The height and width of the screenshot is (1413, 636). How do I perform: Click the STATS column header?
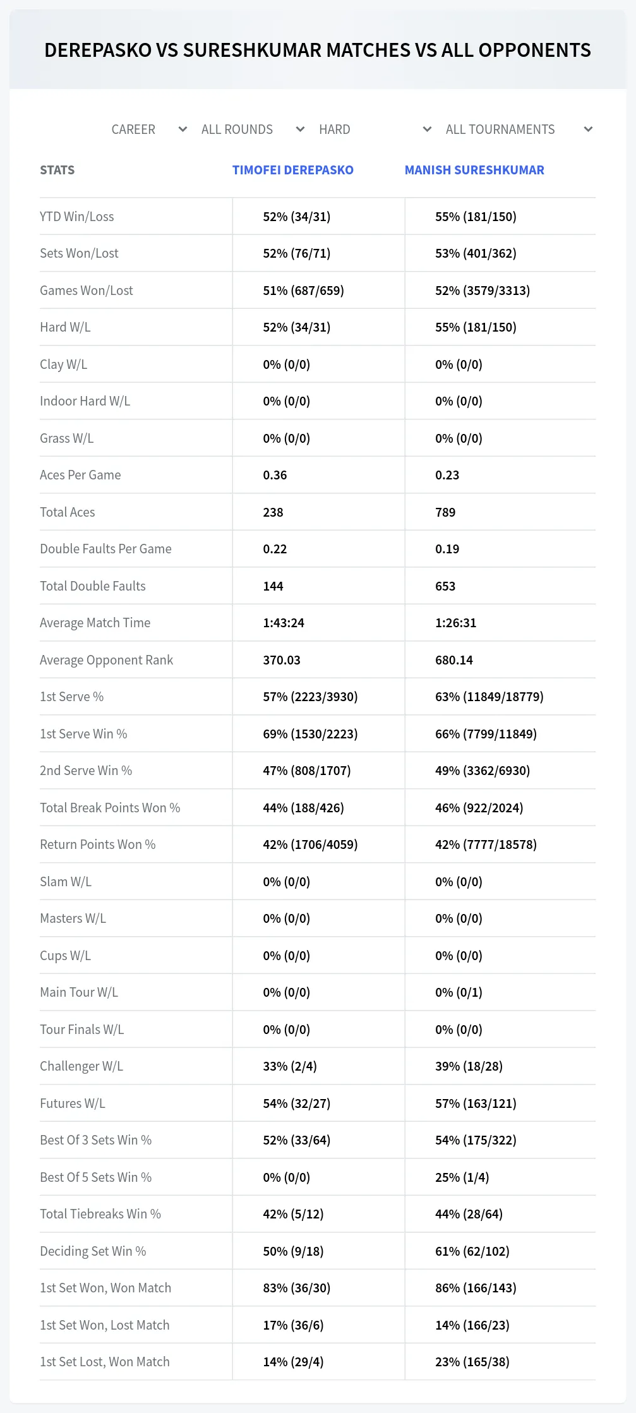57,170
